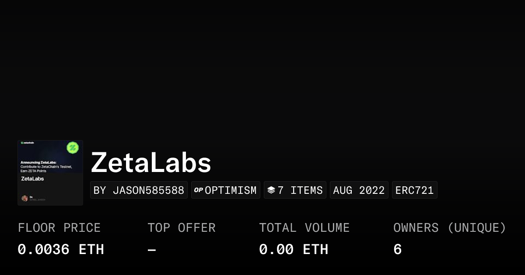Open the ZetaLabs collection thumbnail
This screenshot has width=525, height=275.
pyautogui.click(x=50, y=172)
